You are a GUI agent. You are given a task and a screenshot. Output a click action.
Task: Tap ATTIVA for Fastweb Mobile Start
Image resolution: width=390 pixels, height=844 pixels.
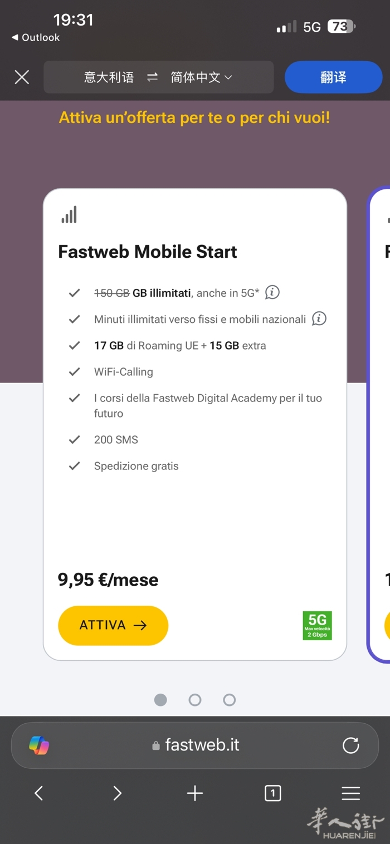point(113,625)
